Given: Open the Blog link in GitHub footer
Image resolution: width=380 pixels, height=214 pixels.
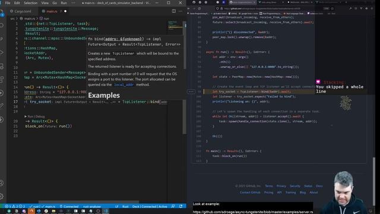Looking at the screenshot, I should [x=303, y=193].
